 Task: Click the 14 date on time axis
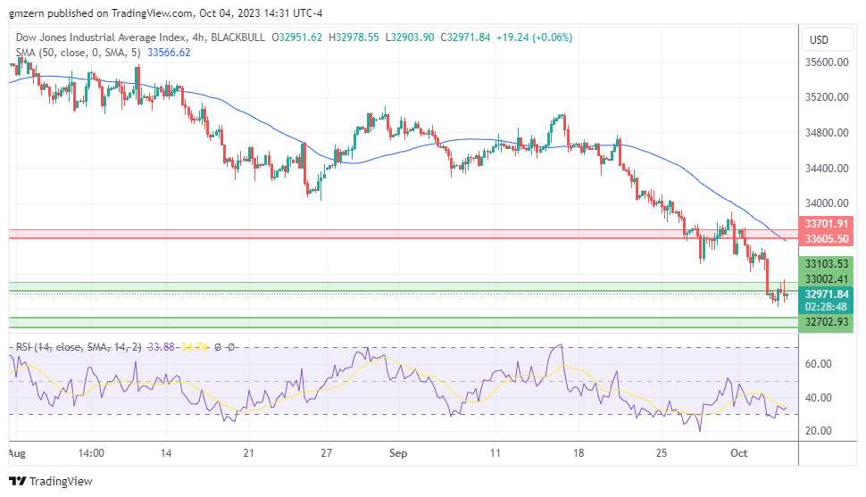(166, 453)
